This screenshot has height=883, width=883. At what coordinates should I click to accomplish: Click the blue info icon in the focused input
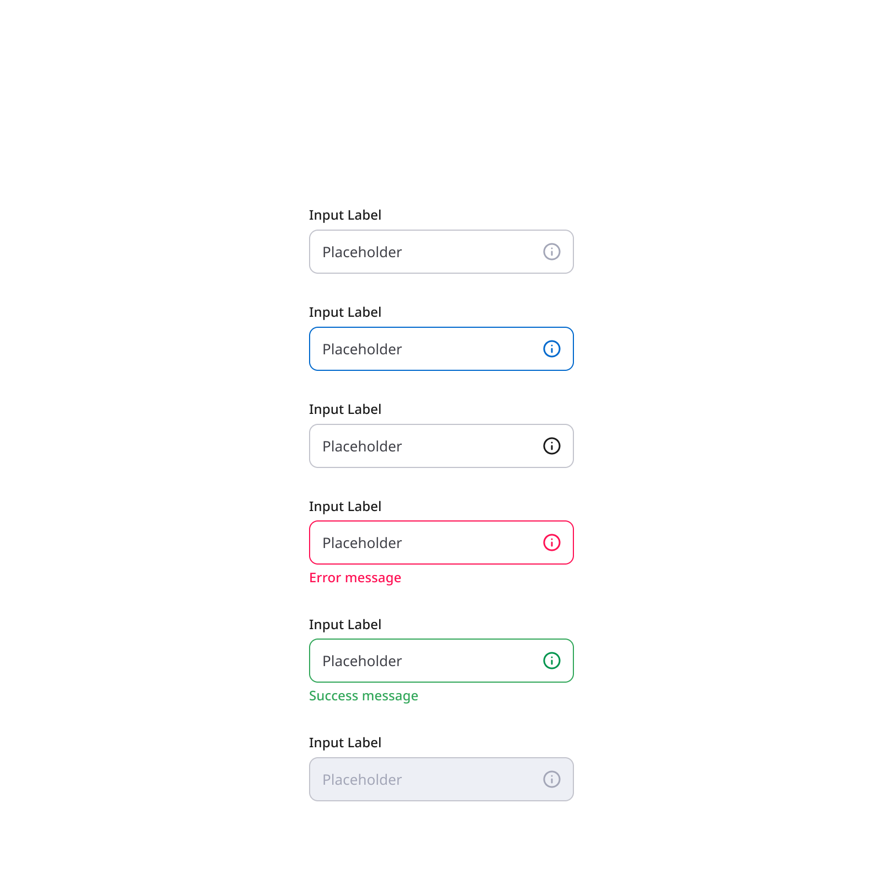click(x=551, y=349)
